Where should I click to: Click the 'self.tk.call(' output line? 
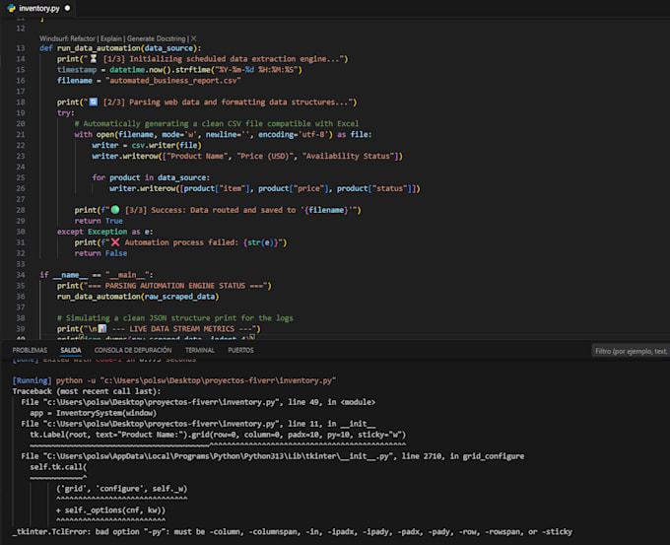(58, 467)
